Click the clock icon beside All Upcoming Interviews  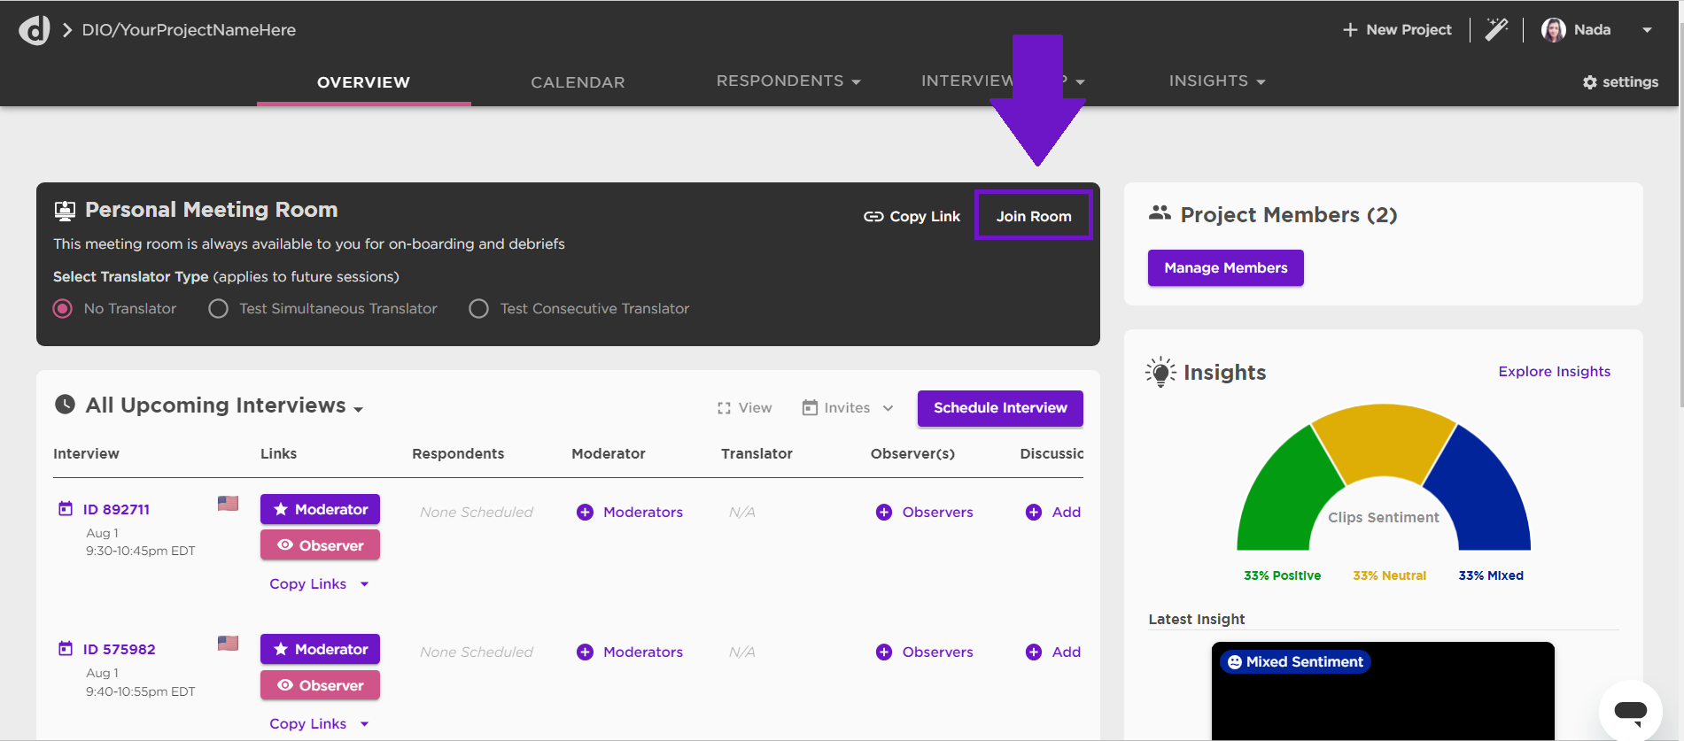[x=65, y=405]
